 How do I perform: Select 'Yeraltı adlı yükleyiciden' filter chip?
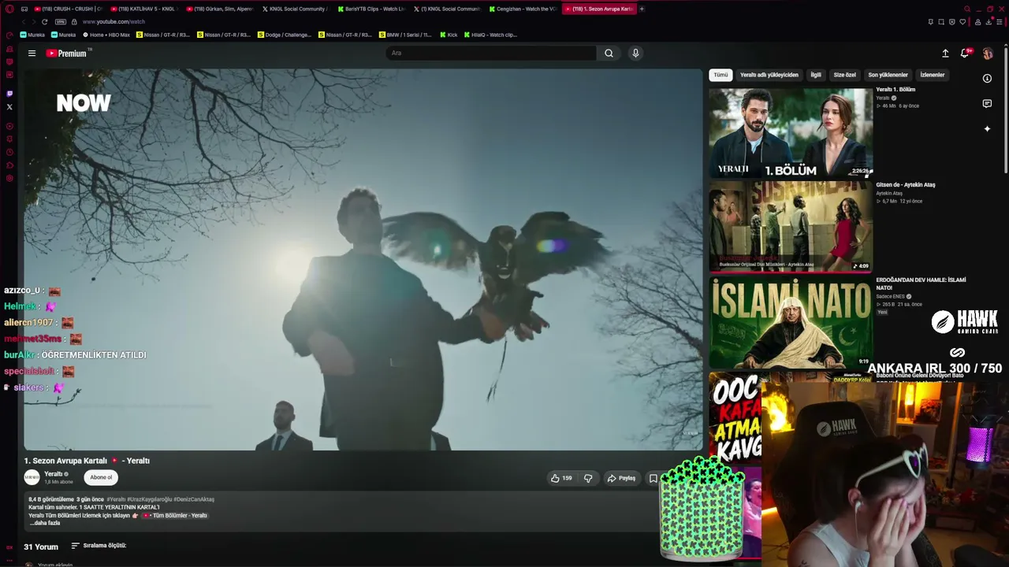click(769, 75)
